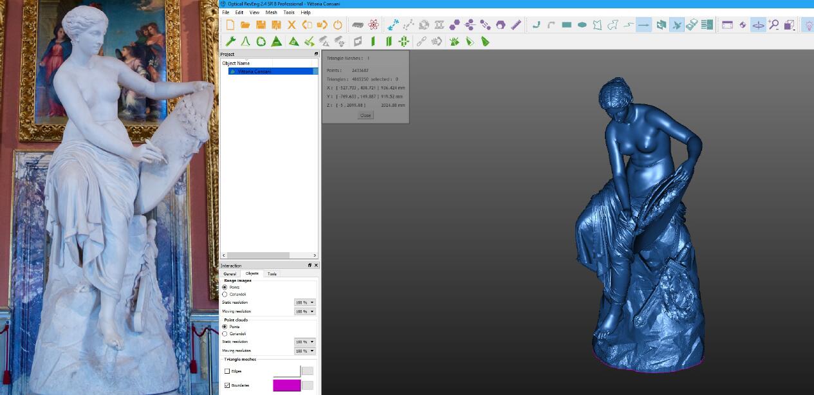This screenshot has width=814, height=395.
Task: Switch to the General tab
Action: 230,273
